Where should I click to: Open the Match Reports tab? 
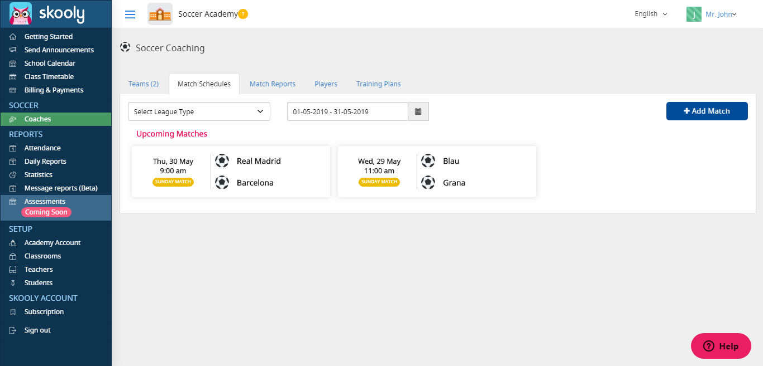(273, 84)
